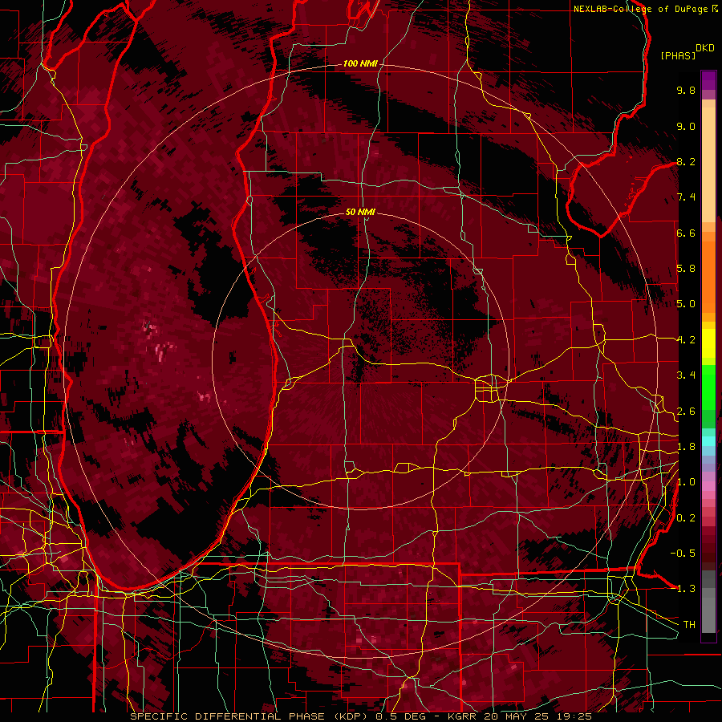
Task: Click the 7.4 color scale value
Action: pyautogui.click(x=686, y=197)
